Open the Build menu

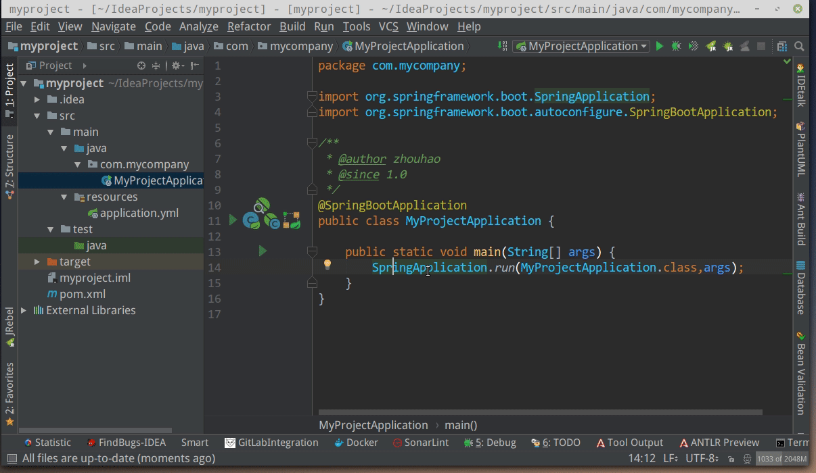292,26
